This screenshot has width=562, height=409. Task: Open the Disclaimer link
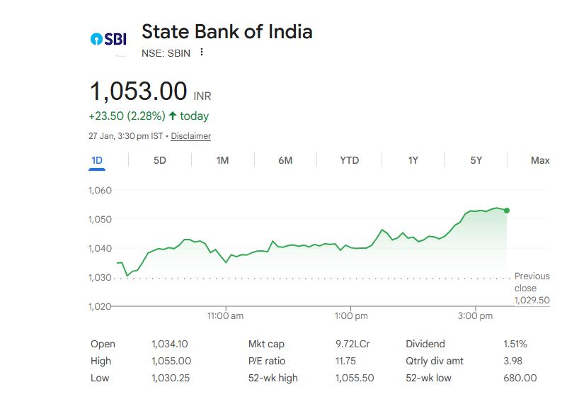191,136
